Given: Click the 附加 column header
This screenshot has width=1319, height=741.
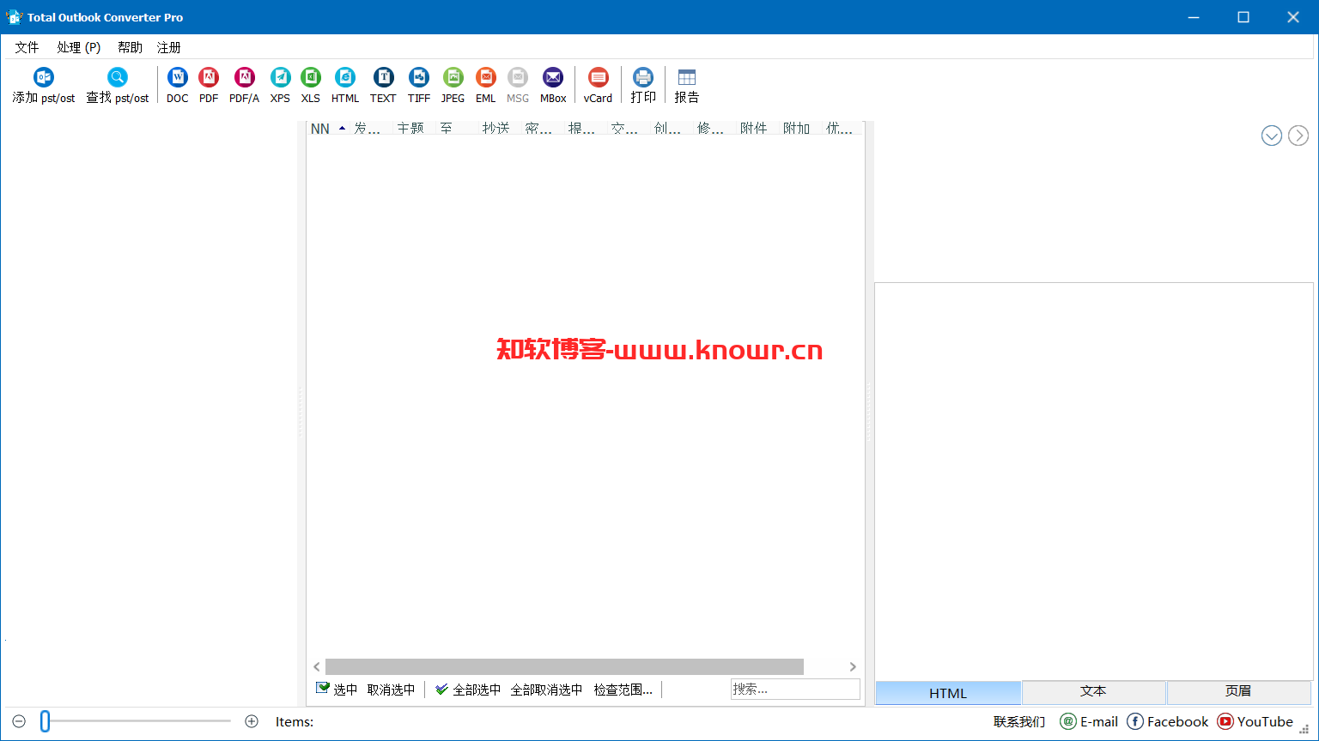Looking at the screenshot, I should click(800, 129).
